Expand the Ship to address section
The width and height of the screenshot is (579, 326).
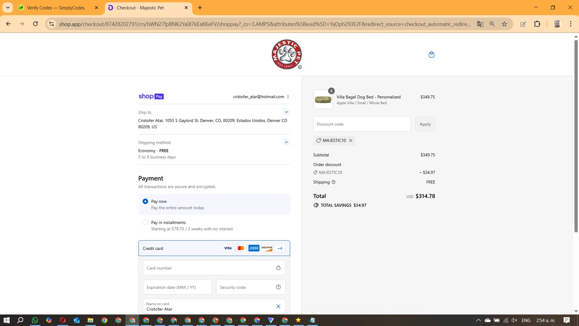286,112
